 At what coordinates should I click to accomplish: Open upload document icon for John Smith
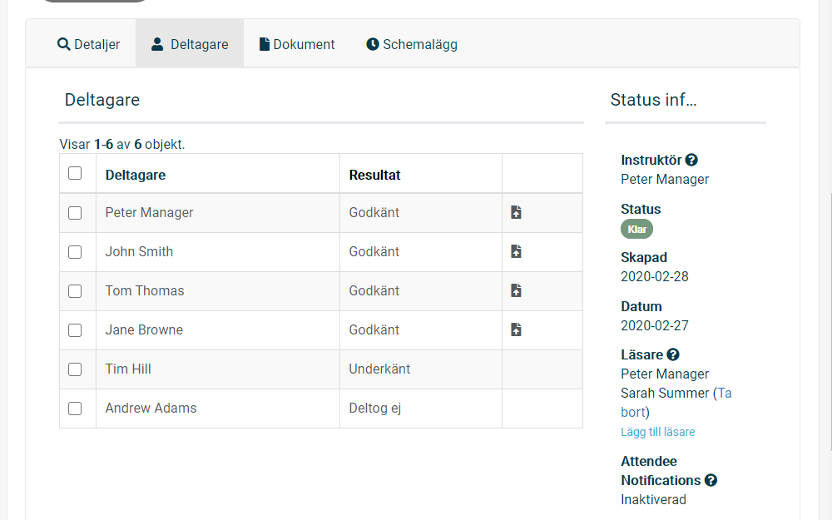(x=516, y=251)
